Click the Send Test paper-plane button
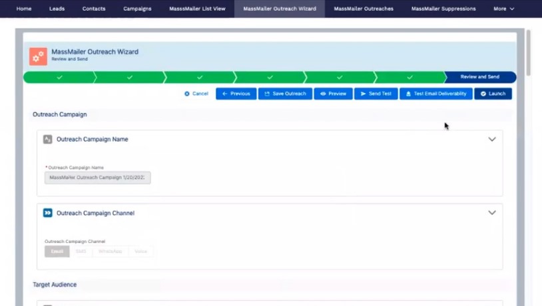 point(376,94)
